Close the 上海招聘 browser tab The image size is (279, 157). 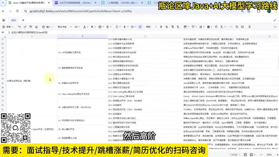click(142, 3)
